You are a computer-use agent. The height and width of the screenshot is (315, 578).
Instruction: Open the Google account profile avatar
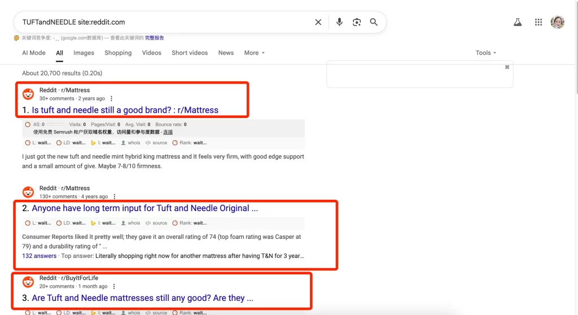point(557,22)
